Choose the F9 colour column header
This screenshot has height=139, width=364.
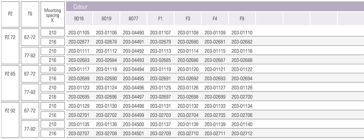click(x=242, y=19)
